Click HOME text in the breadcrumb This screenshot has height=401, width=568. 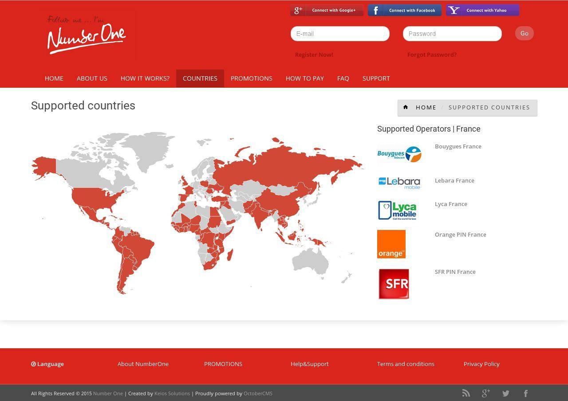click(426, 107)
